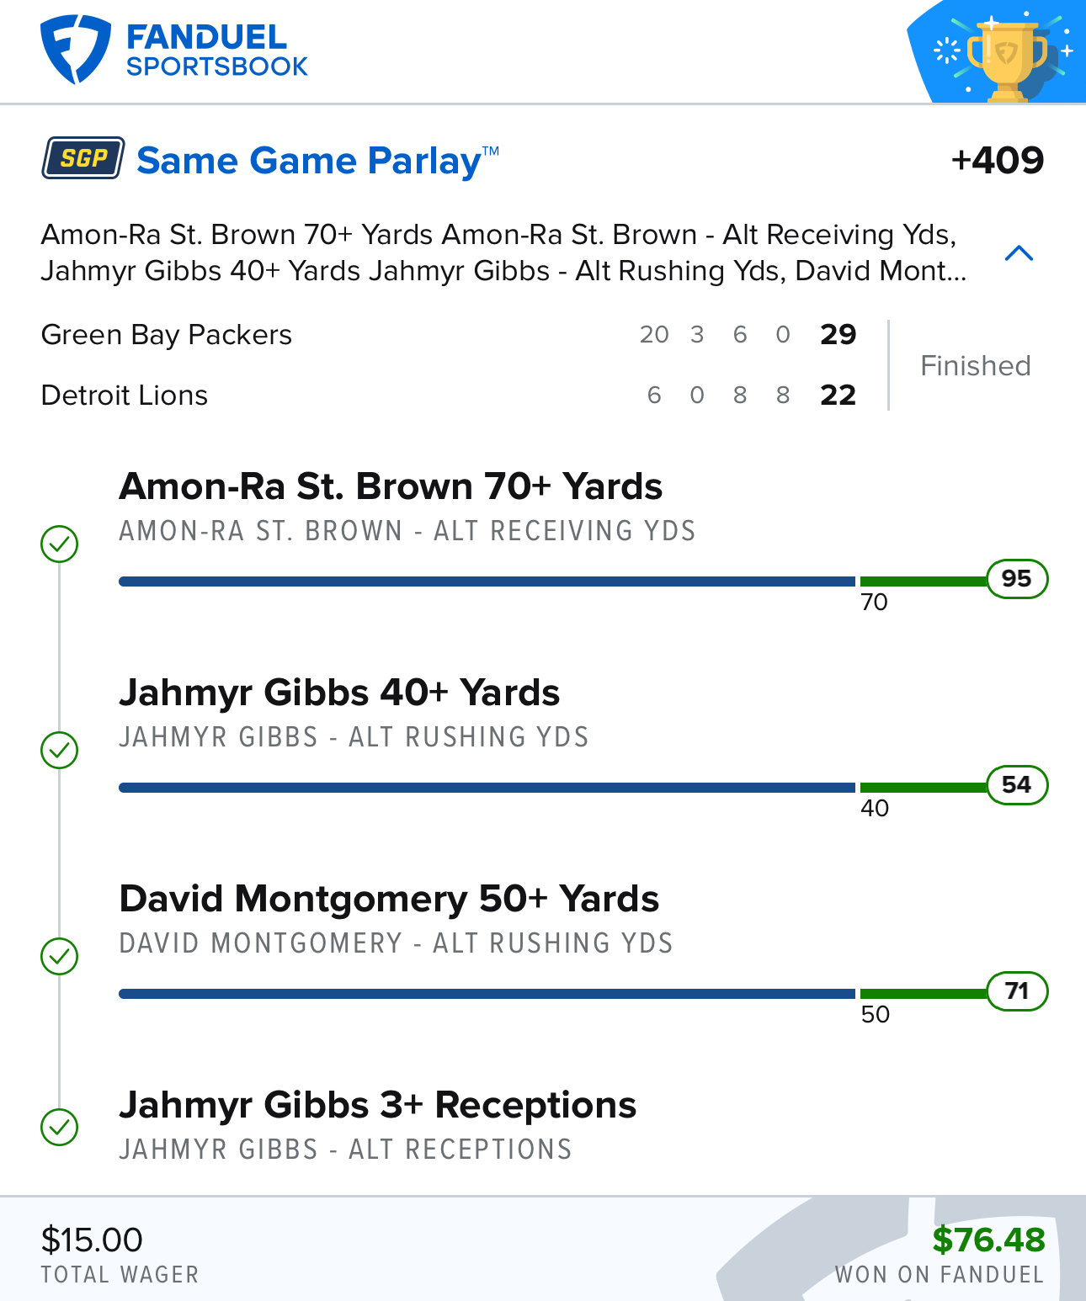Tap the check mark beside Gibbs 3+ Receptions

[60, 1127]
